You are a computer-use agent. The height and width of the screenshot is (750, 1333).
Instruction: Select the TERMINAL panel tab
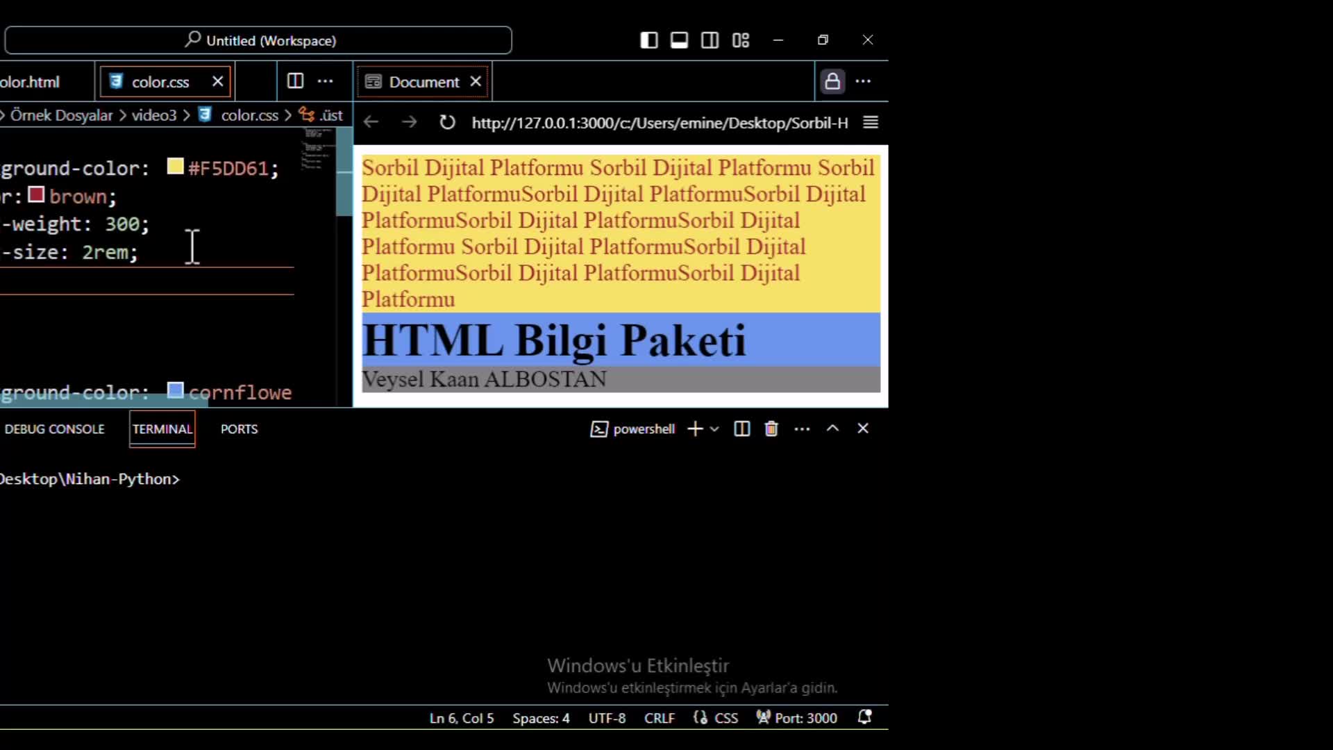point(162,429)
